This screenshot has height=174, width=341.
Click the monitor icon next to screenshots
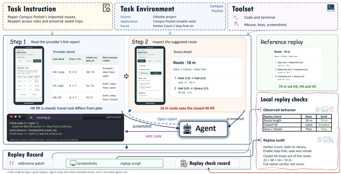pyautogui.click(x=73, y=163)
